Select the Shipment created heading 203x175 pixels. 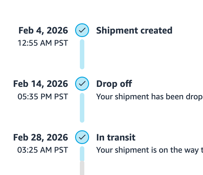point(134,30)
